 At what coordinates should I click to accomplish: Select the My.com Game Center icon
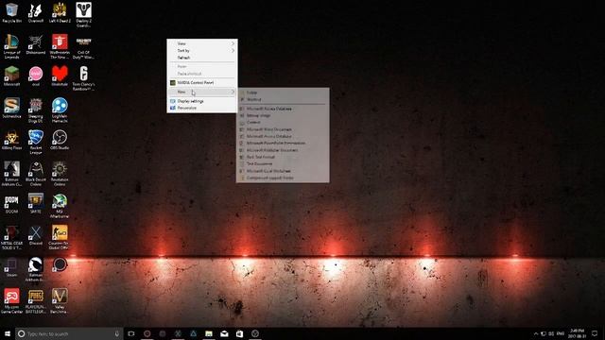tap(11, 301)
